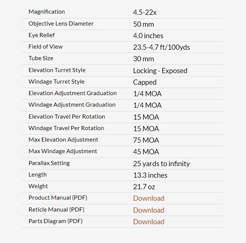Click the Windage Adjustment Graduation label
This screenshot has height=243, width=246.
click(x=72, y=105)
